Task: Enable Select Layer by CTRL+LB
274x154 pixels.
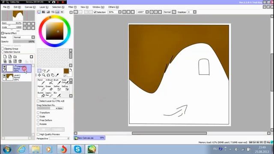Action: pyautogui.click(x=38, y=101)
